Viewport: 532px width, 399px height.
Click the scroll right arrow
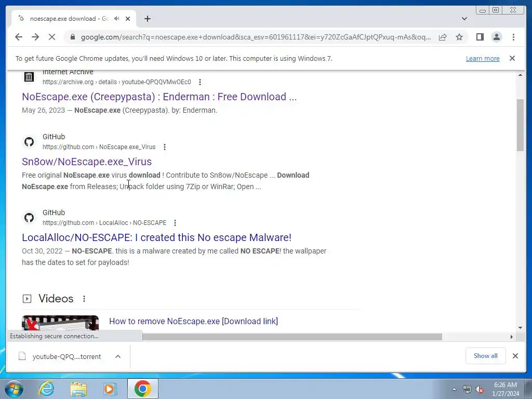pos(512,337)
